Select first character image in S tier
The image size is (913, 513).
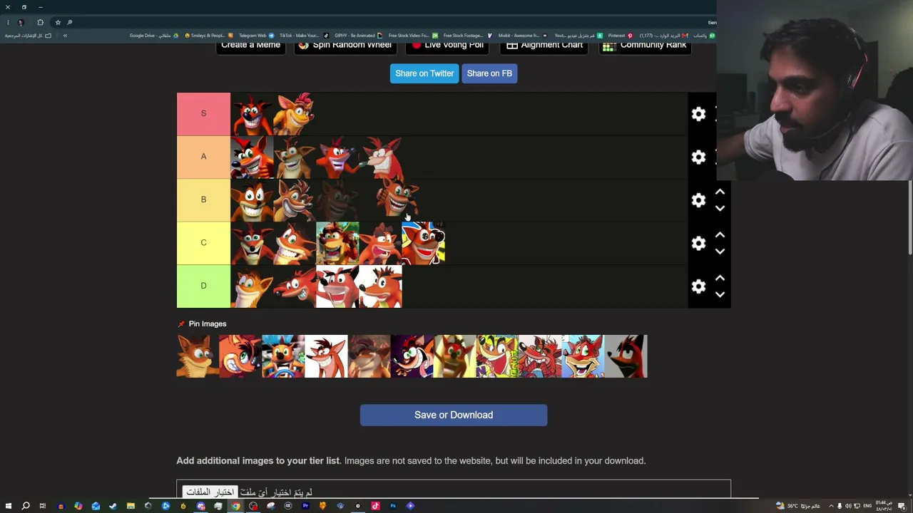(x=252, y=114)
